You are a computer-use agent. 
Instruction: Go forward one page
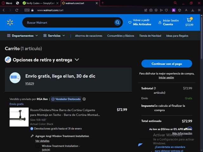(x=10, y=10)
